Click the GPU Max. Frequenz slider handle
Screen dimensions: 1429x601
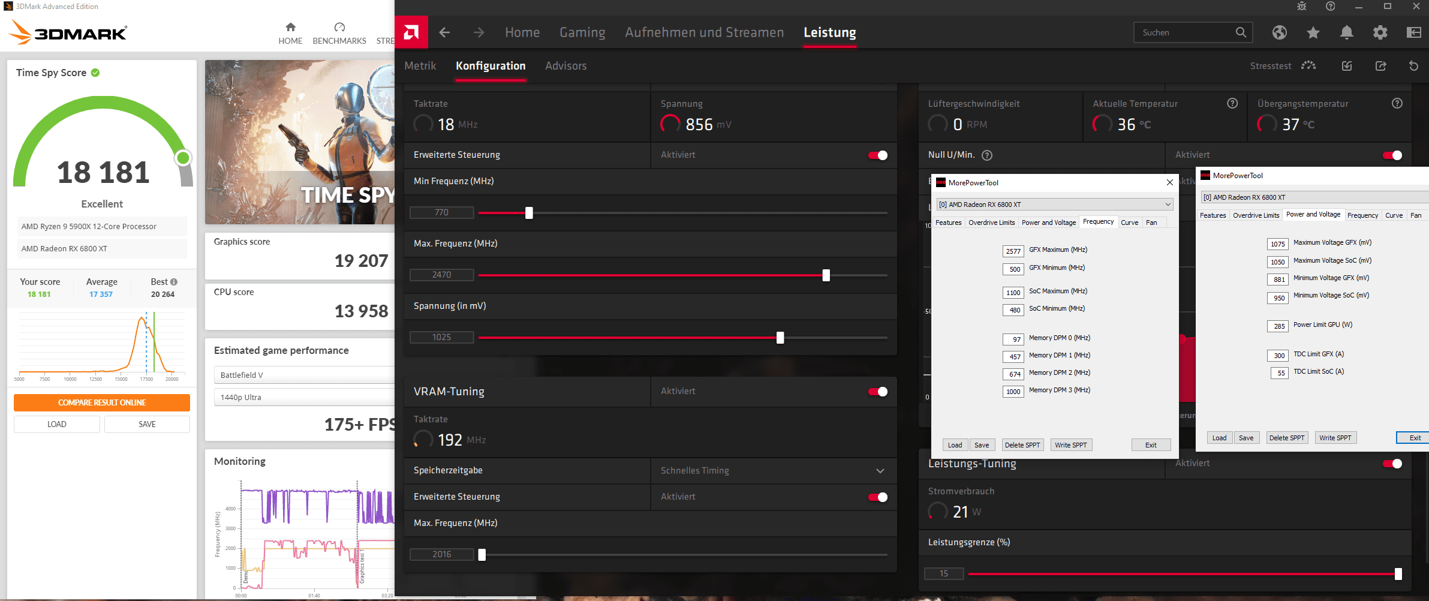click(x=826, y=275)
